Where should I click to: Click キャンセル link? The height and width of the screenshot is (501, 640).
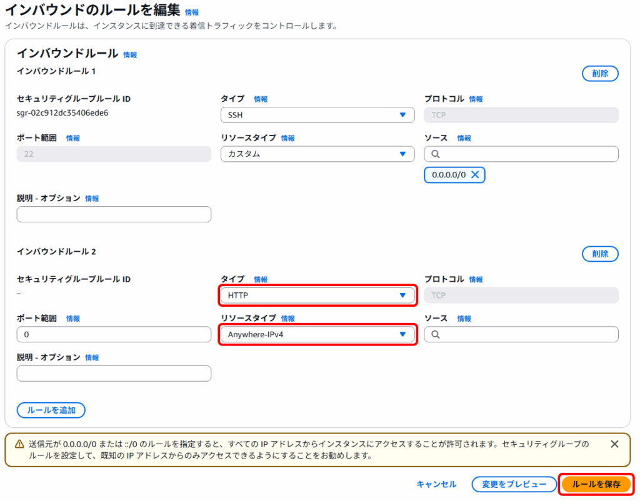coord(436,484)
